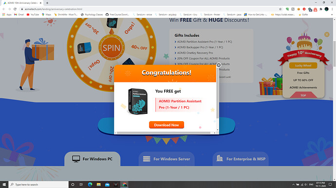Screen dimensions: 336x188
Task: Click the Download Now button
Action: pyautogui.click(x=167, y=125)
